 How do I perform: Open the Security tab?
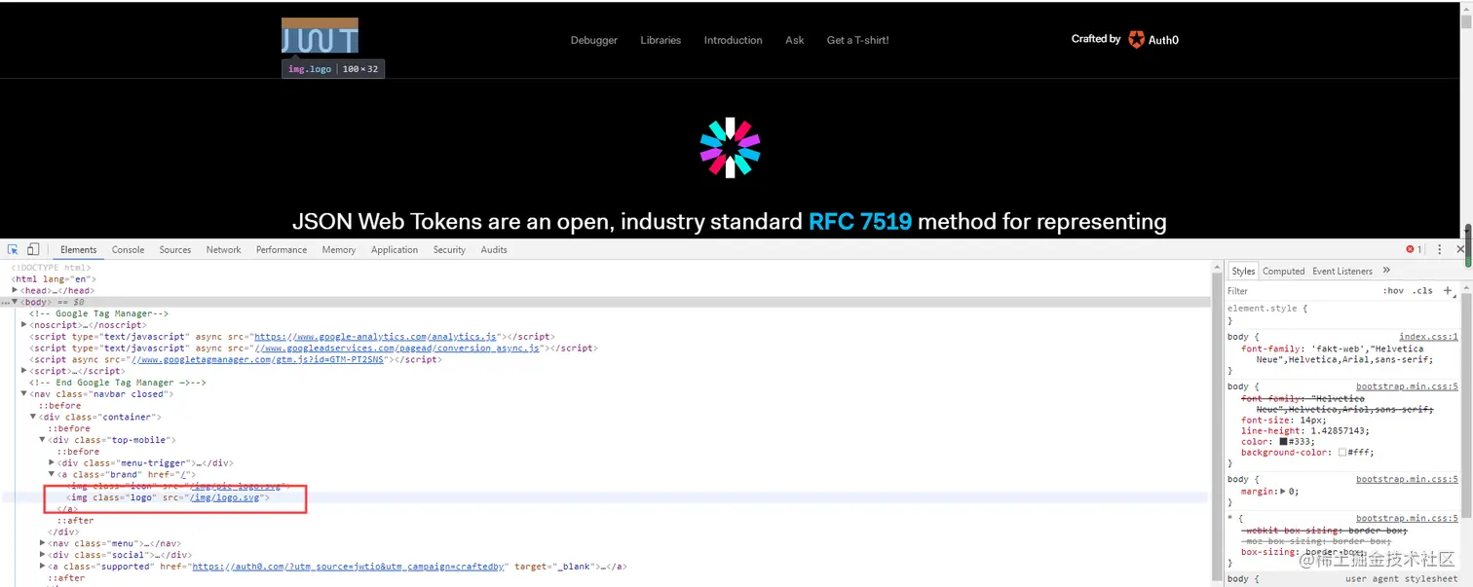[x=449, y=249]
